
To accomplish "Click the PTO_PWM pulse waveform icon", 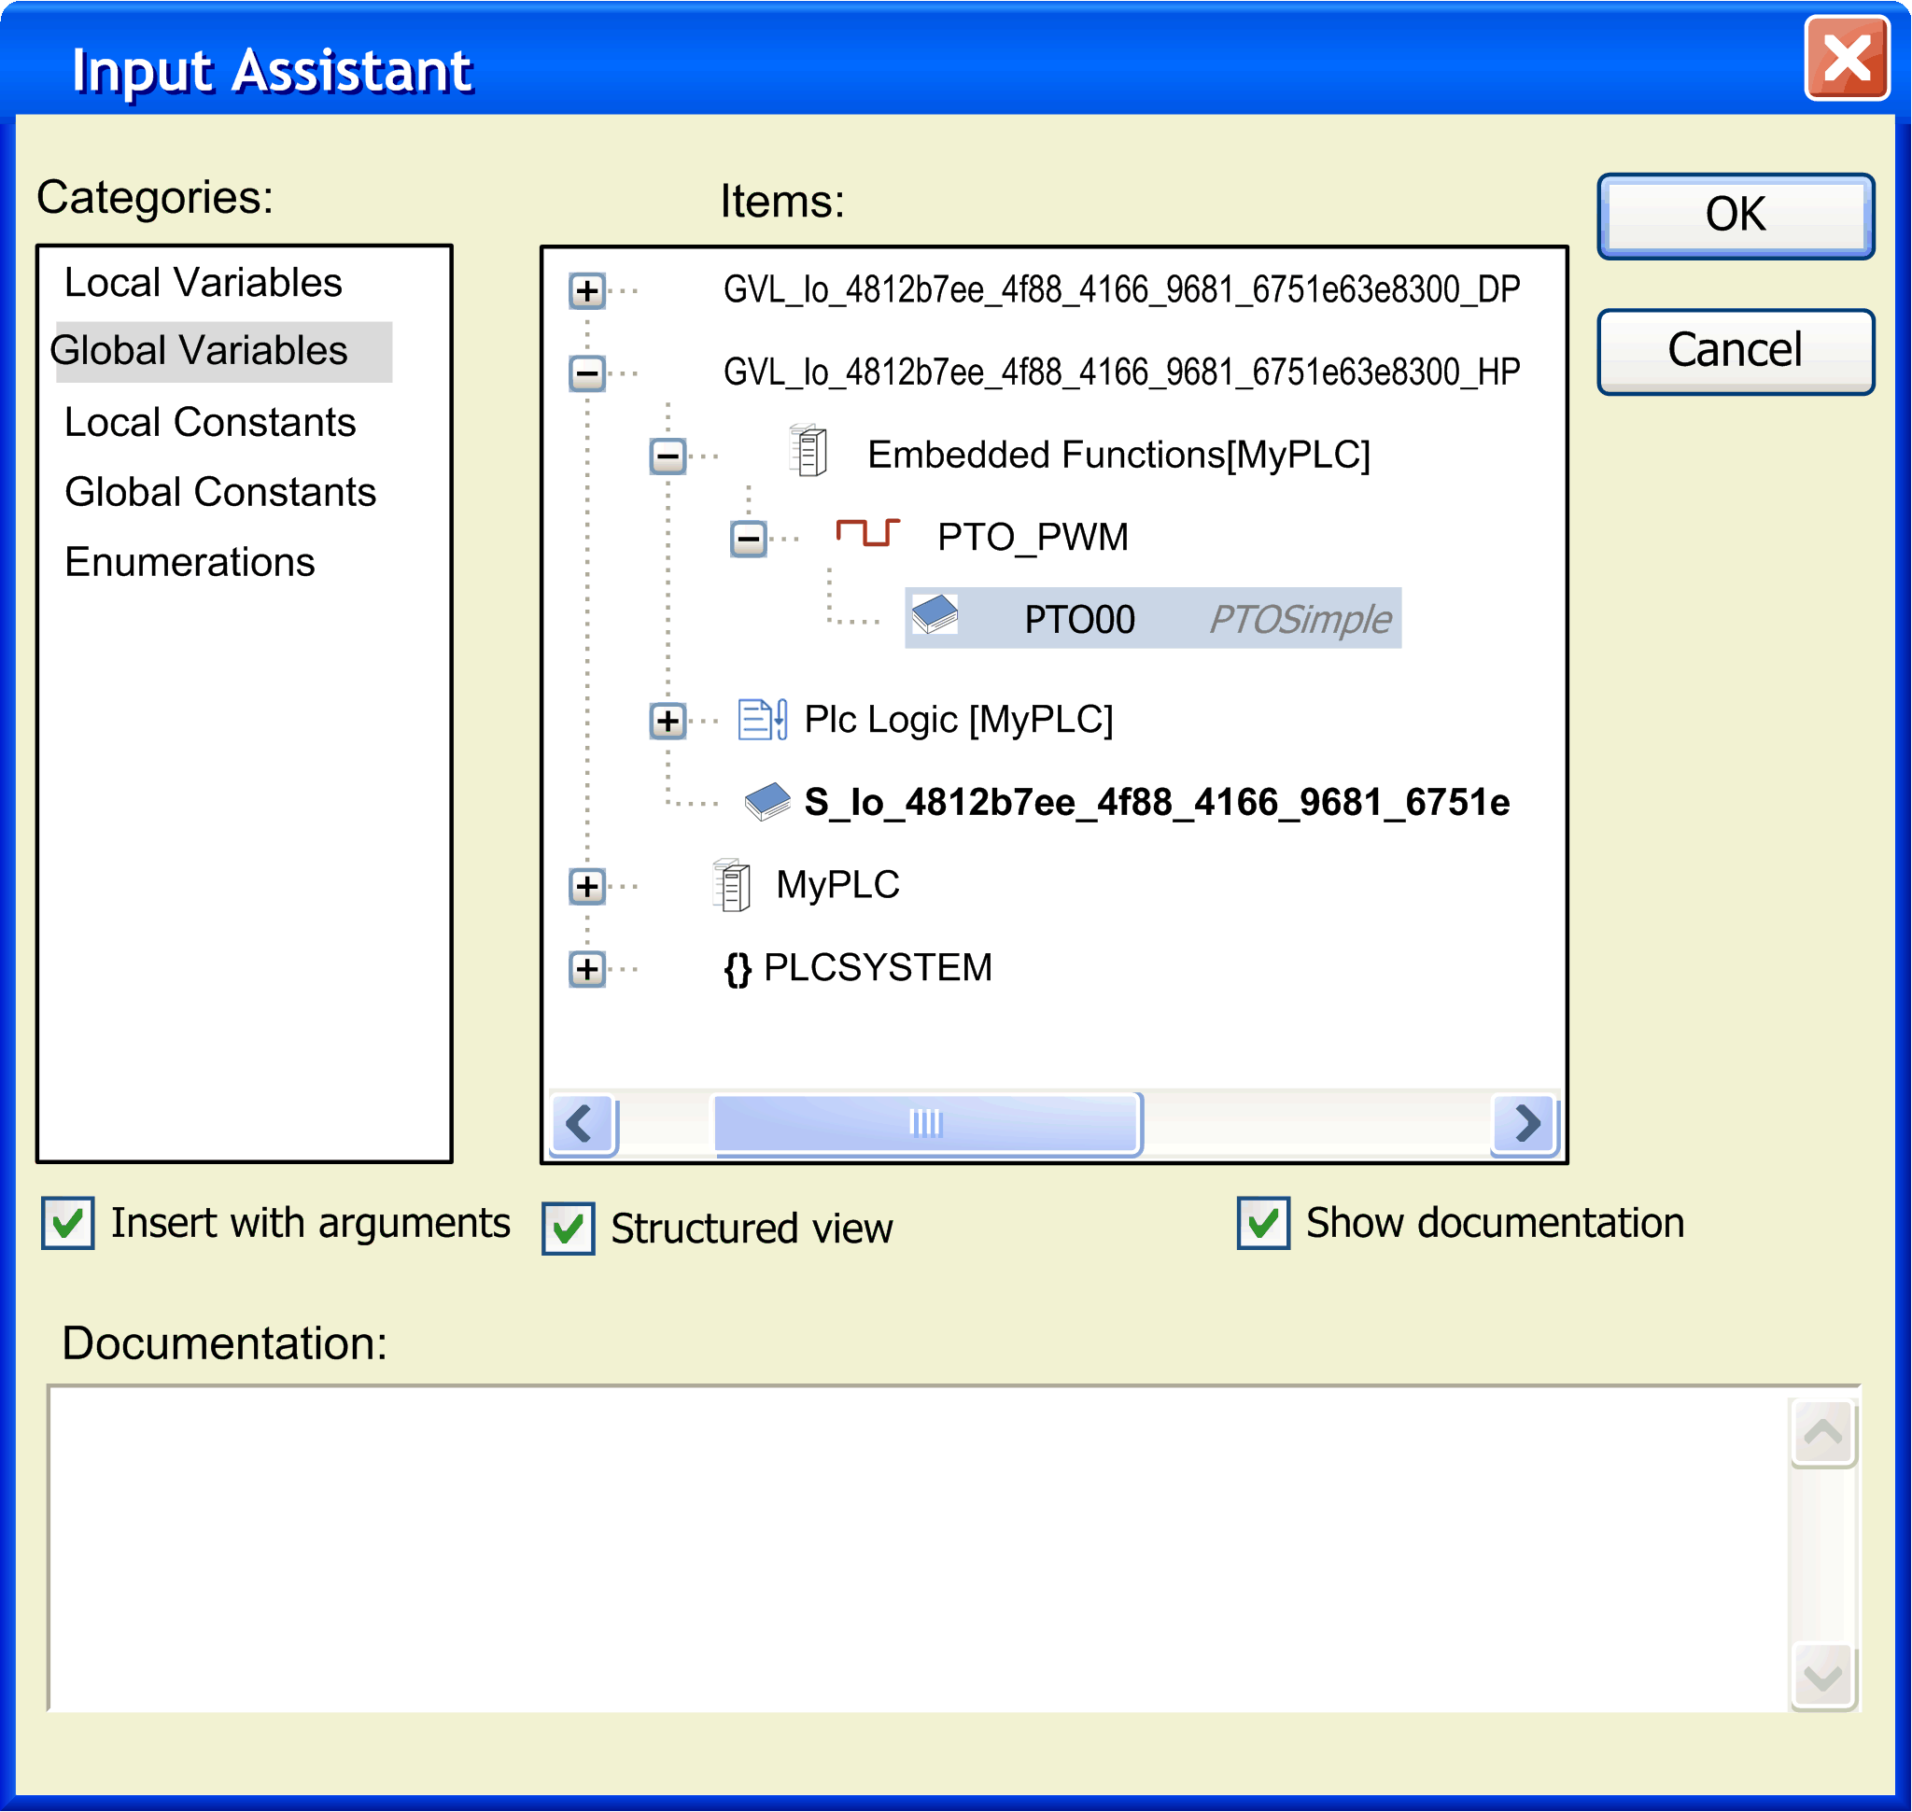I will click(x=866, y=533).
